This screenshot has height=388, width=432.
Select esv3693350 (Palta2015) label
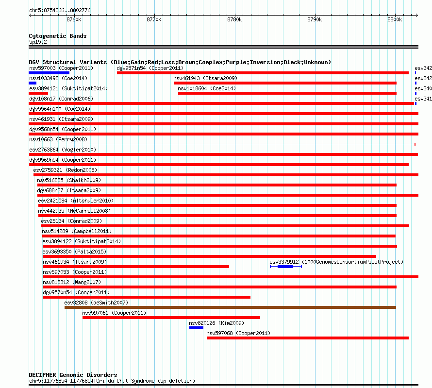(x=74, y=252)
